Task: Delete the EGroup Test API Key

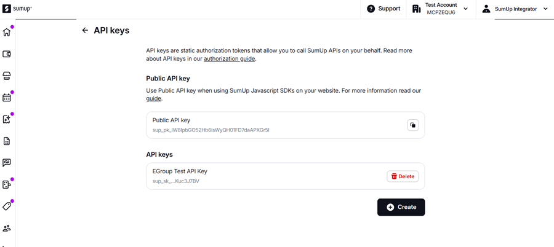Action: [x=403, y=176]
